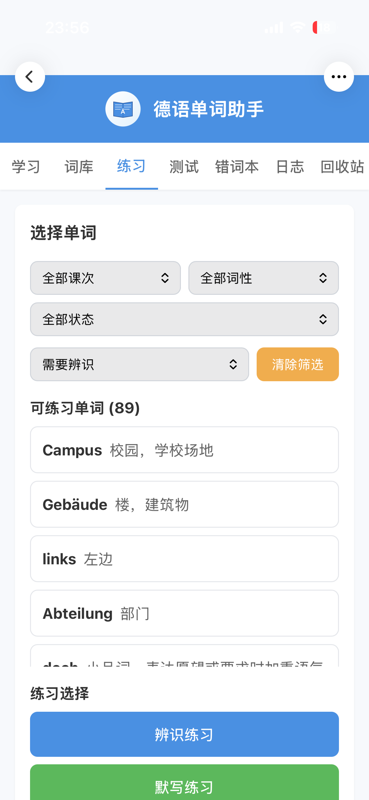Switch to the 日志 tab
Viewport: 369px width, 800px height.
[290, 167]
